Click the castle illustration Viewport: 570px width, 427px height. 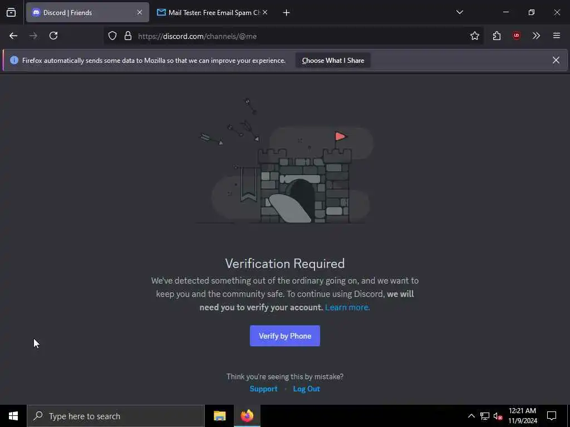point(285,161)
